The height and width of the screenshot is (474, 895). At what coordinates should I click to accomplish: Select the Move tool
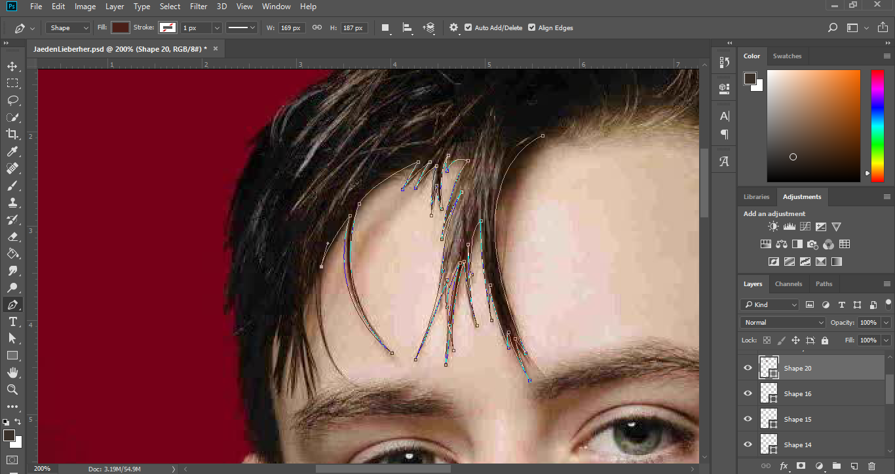tap(12, 66)
